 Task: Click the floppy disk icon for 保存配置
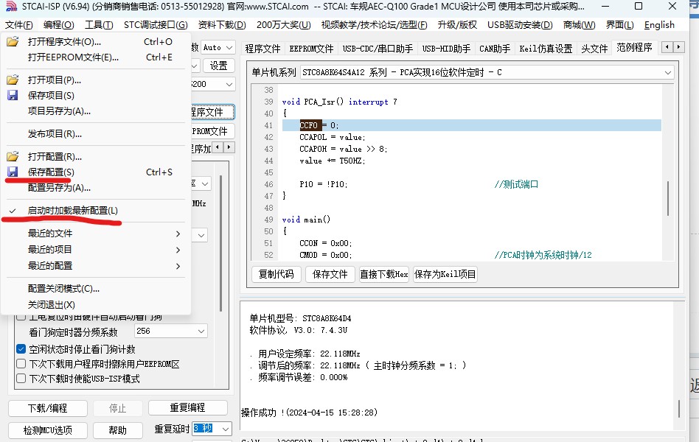tap(13, 172)
